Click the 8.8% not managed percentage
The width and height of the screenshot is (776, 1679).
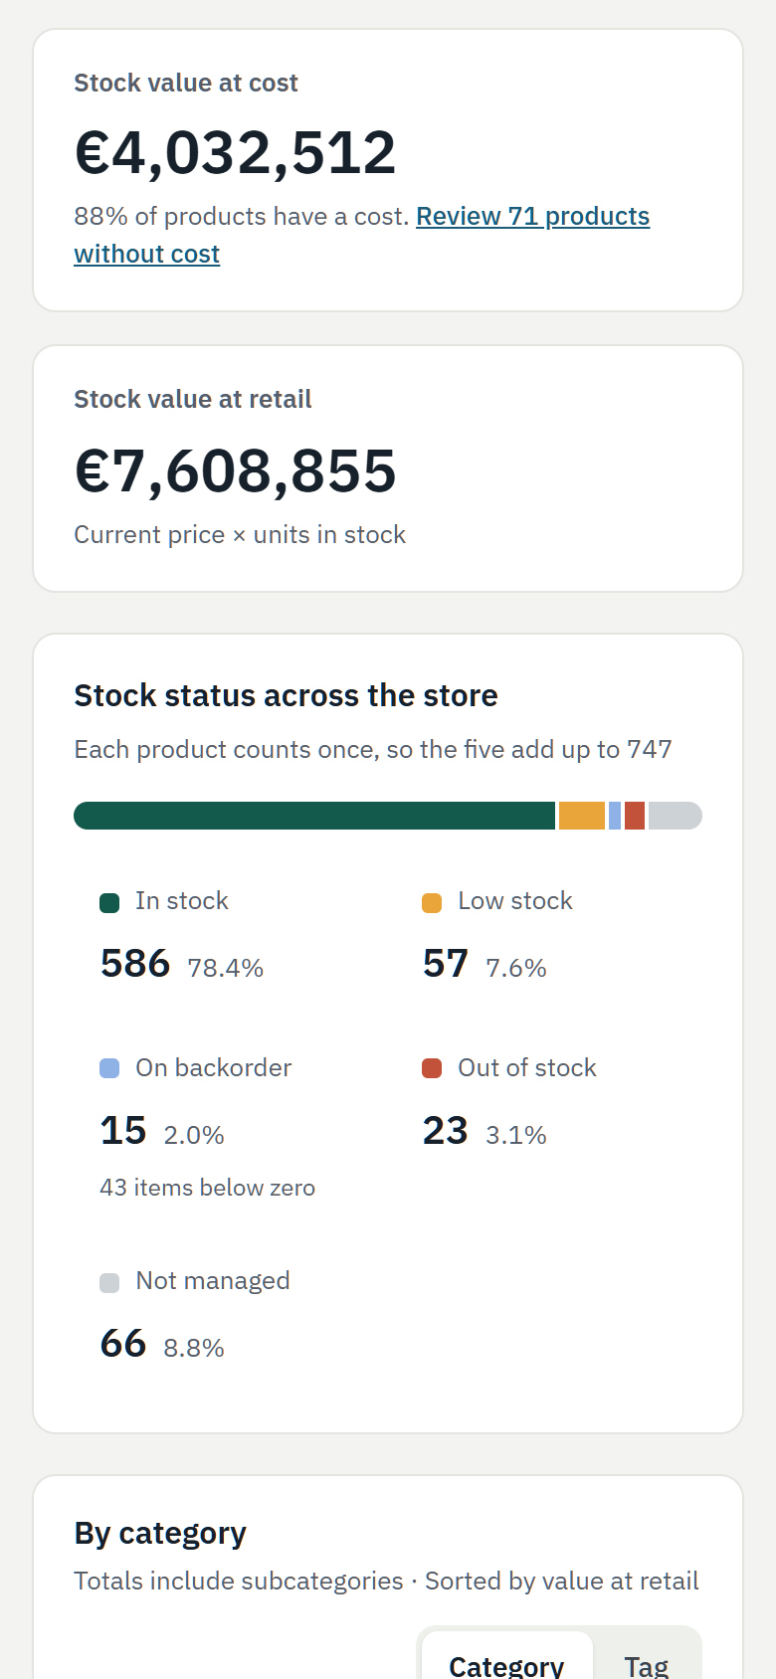194,1348
